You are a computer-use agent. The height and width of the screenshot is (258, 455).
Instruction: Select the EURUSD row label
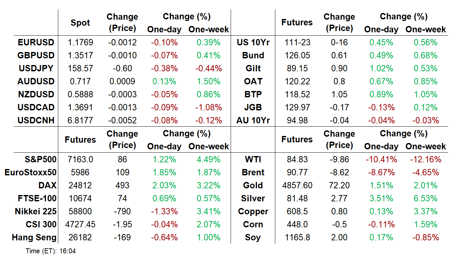pyautogui.click(x=36, y=42)
